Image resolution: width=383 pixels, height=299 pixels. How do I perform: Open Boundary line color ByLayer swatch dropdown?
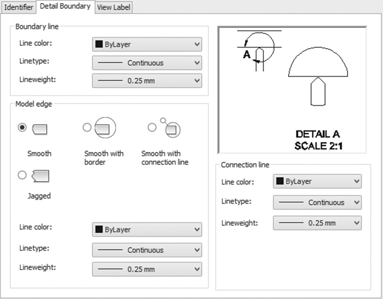pyautogui.click(x=147, y=45)
